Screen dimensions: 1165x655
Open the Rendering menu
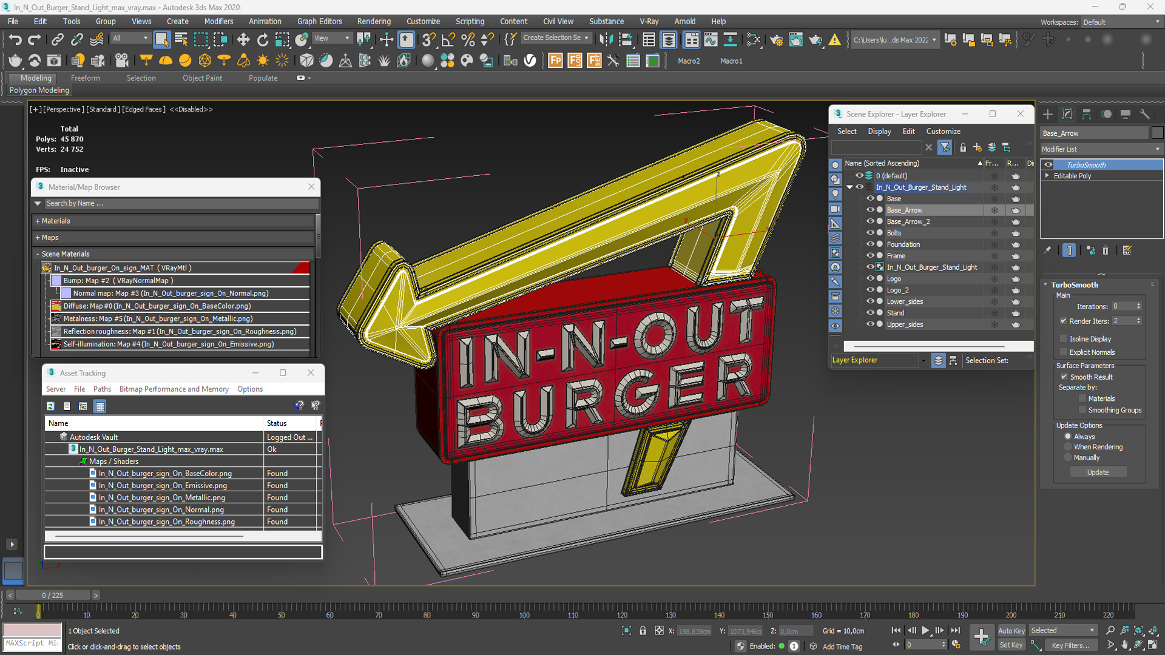(374, 21)
